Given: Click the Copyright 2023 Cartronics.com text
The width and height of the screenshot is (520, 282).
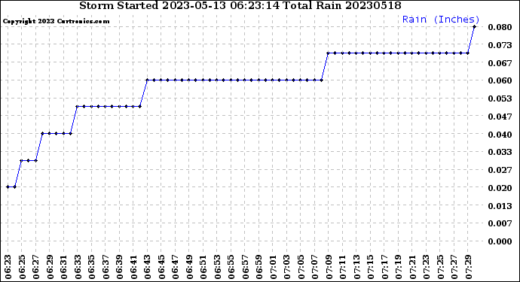Looking at the screenshot, I should point(56,21).
